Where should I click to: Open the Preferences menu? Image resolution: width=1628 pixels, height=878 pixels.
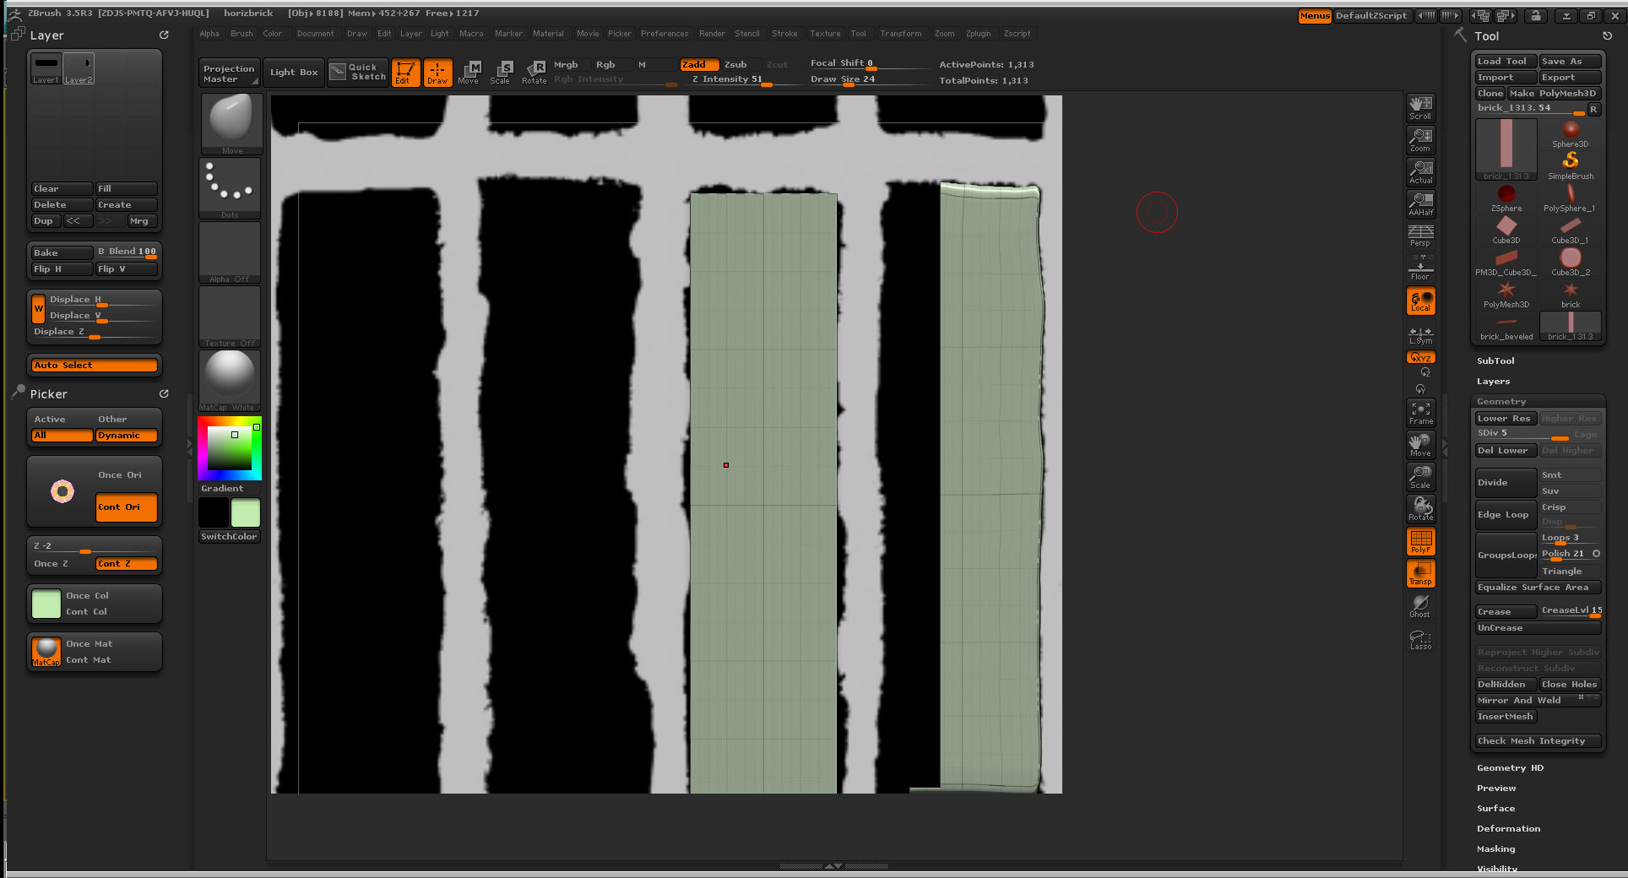click(x=665, y=34)
